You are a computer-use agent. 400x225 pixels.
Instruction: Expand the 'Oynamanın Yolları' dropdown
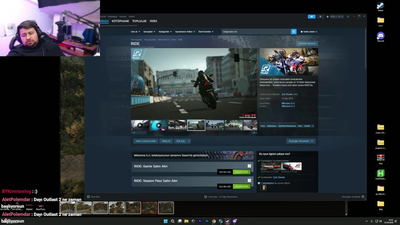185,32
